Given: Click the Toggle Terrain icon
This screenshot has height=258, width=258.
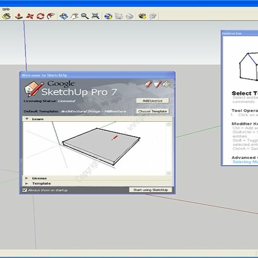Looking at the screenshot, I should (x=119, y=17).
